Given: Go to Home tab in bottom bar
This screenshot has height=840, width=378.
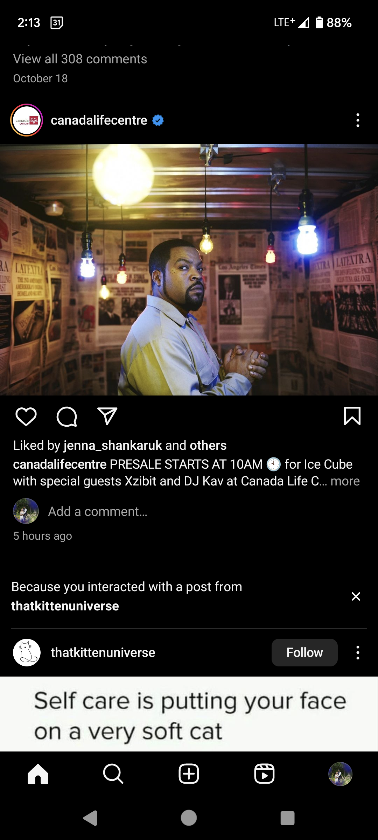Looking at the screenshot, I should click(38, 774).
